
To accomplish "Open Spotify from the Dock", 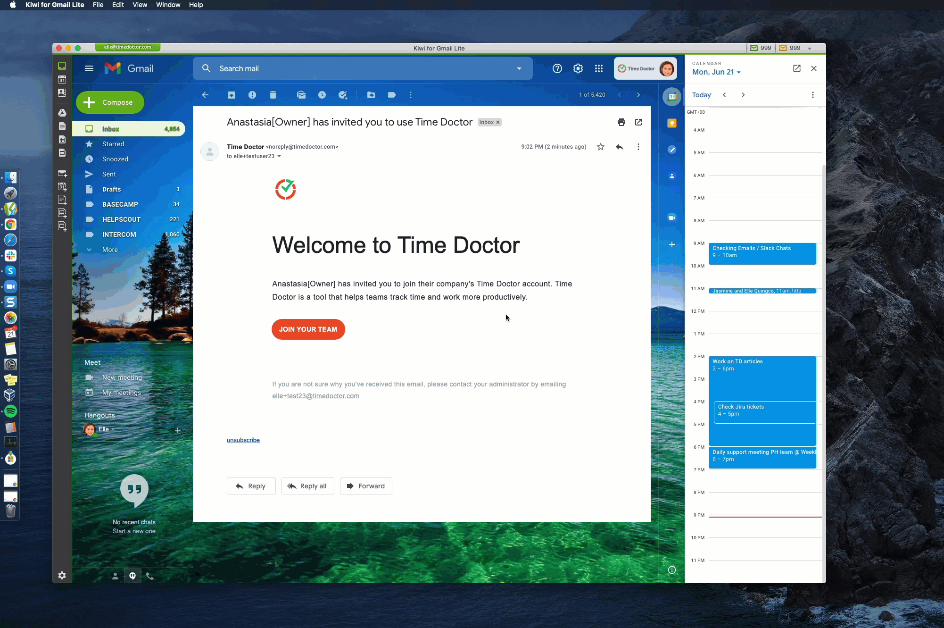I will pyautogui.click(x=10, y=411).
